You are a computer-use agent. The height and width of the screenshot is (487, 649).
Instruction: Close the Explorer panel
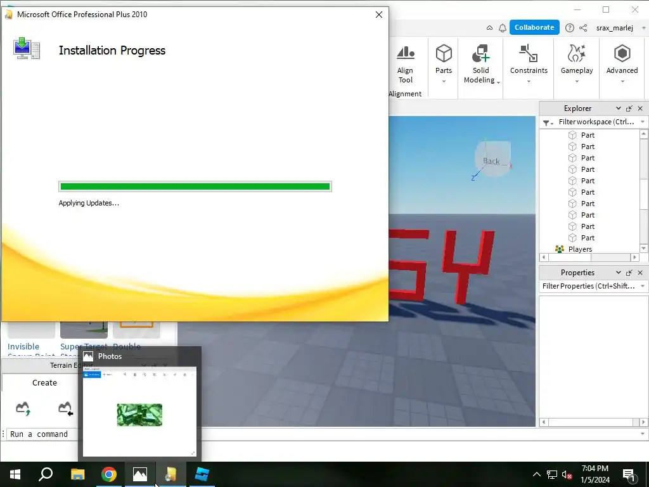pos(640,108)
